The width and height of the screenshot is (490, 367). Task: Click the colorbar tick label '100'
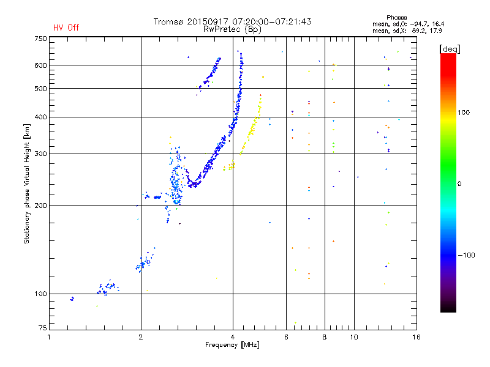pyautogui.click(x=464, y=113)
